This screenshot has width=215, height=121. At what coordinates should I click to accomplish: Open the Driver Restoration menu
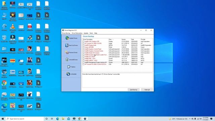click(x=77, y=33)
